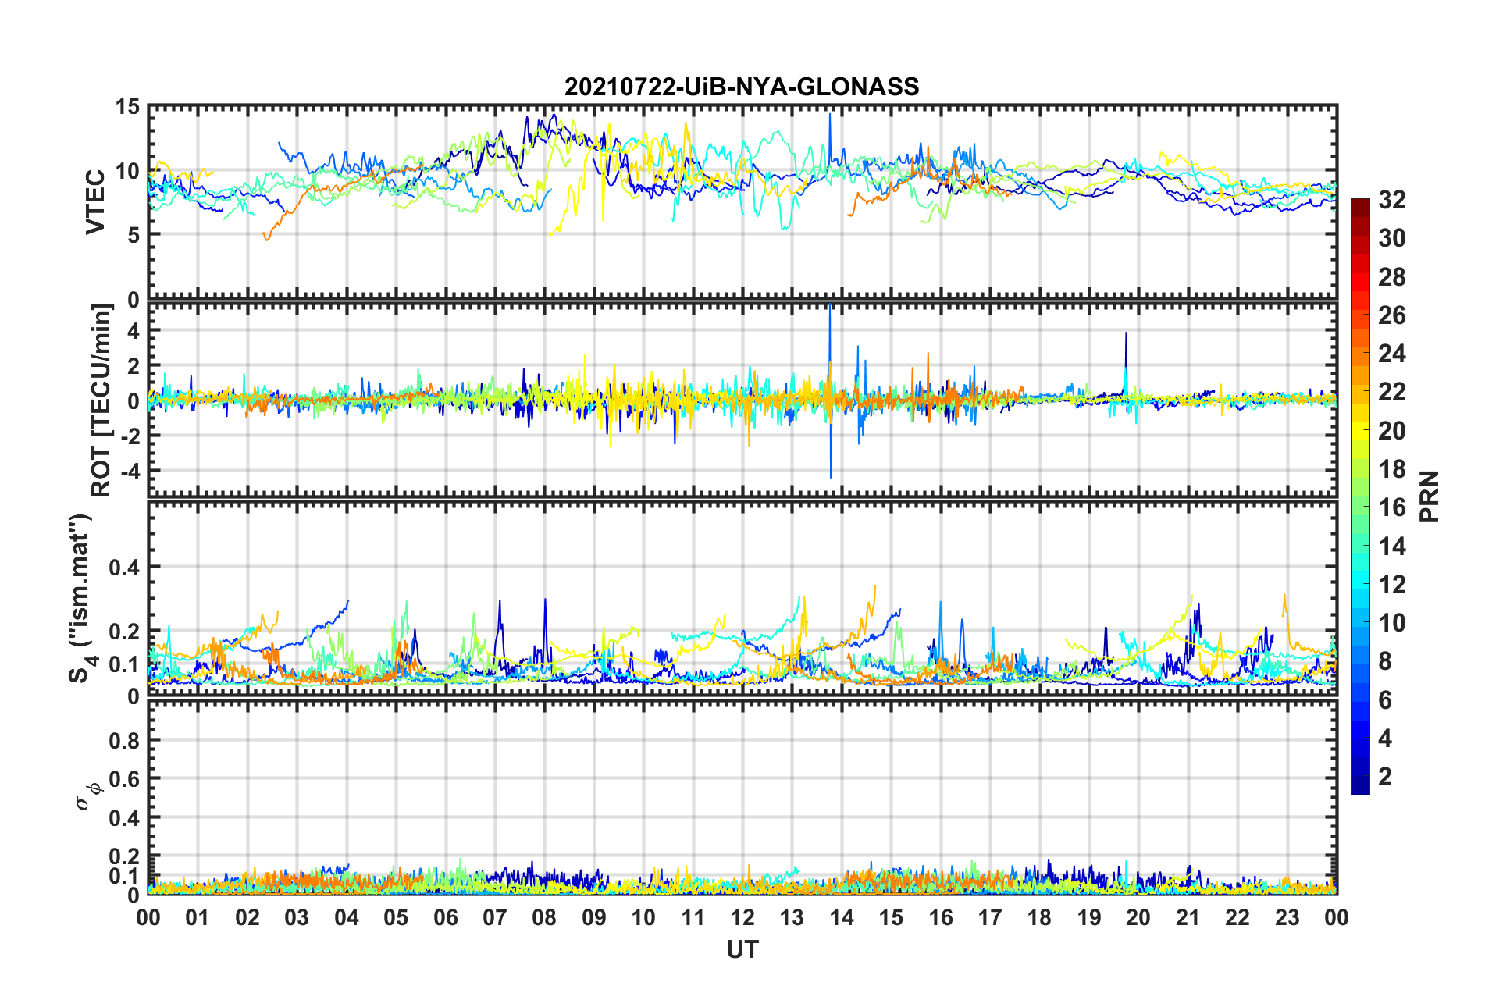Viewport: 1485px width, 993px height.
Task: Click the colorbar tick label 32
Action: click(x=1391, y=200)
